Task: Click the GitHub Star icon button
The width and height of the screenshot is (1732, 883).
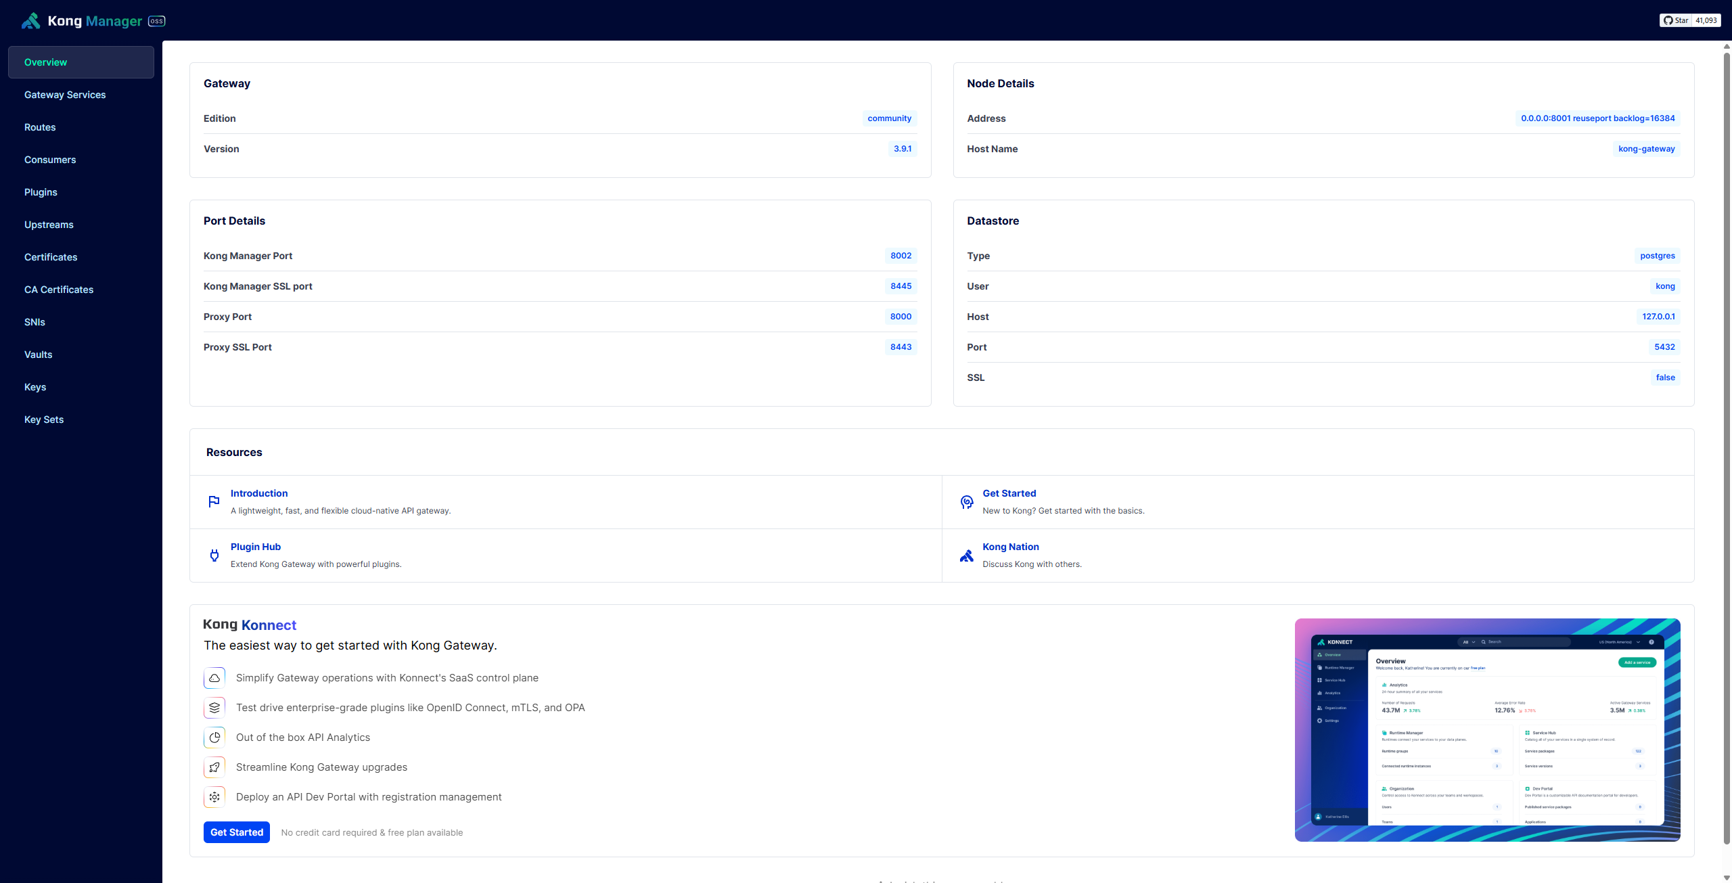Action: (x=1676, y=20)
